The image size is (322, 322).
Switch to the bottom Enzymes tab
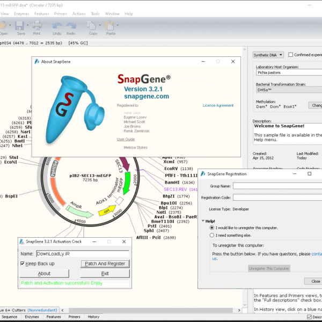pyautogui.click(x=32, y=317)
